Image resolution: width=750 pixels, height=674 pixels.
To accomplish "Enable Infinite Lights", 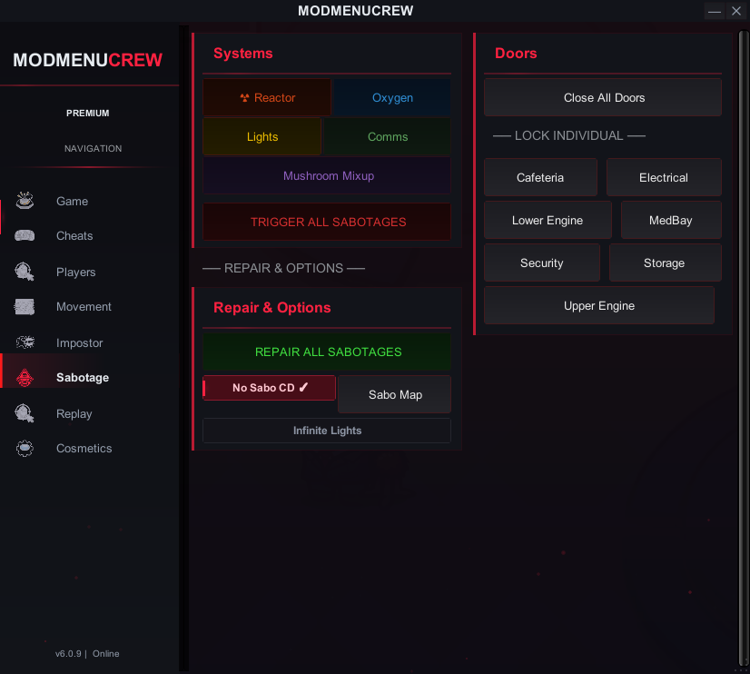I will click(x=327, y=430).
